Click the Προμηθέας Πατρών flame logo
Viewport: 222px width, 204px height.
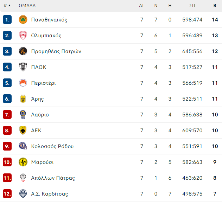point(23,51)
